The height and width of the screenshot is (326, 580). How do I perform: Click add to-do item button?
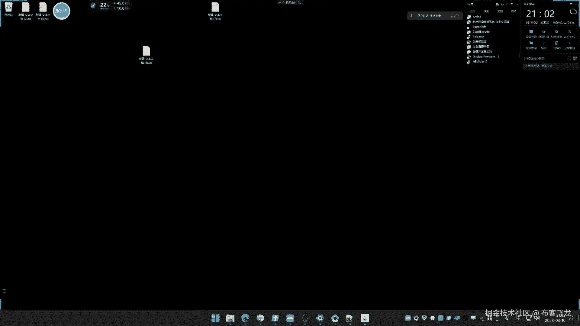click(534, 59)
